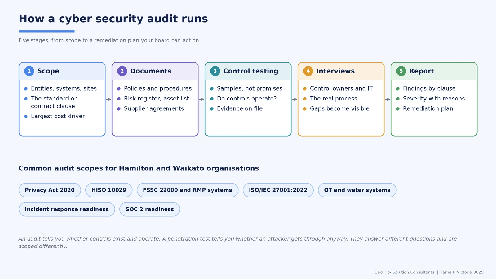Click the 'Five stages' subtitle line

click(108, 40)
